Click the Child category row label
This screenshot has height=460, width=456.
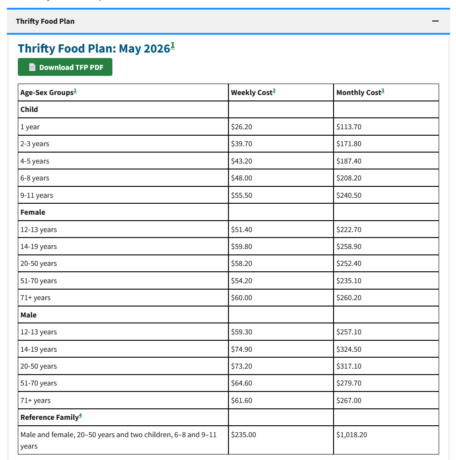tap(29, 110)
